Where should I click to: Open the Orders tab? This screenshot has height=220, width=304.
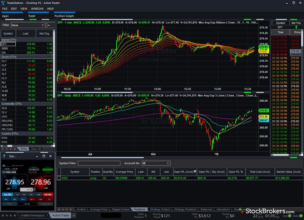(x=81, y=209)
